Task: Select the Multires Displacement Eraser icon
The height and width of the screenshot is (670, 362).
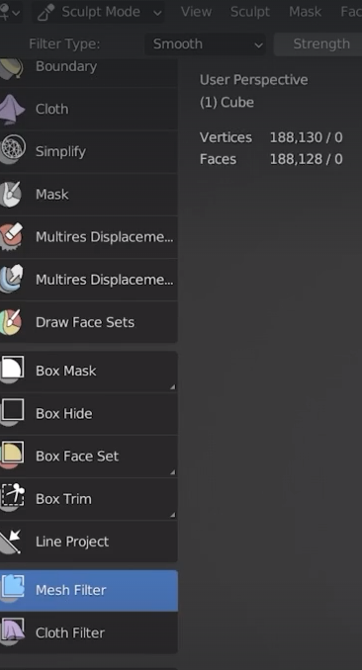Action: (12, 236)
